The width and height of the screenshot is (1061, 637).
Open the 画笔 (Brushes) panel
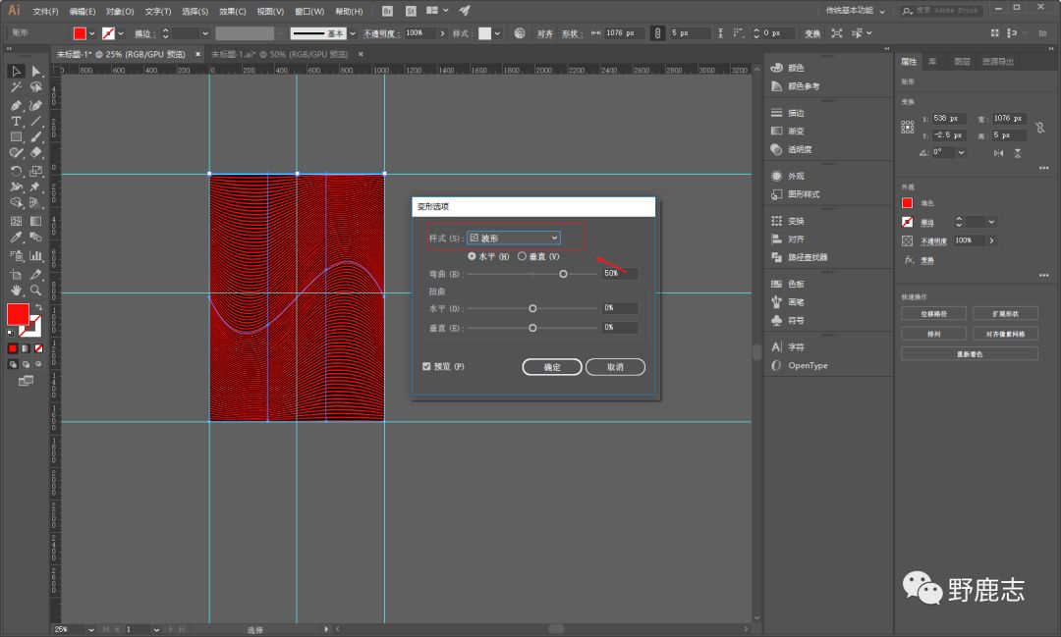[796, 301]
